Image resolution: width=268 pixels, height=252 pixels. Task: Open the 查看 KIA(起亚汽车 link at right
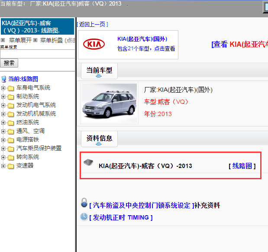pyautogui.click(x=239, y=45)
